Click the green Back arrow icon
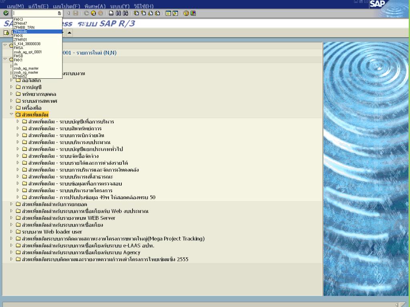 point(86,13)
